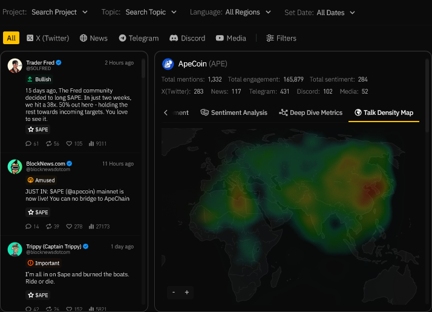The height and width of the screenshot is (312, 432).
Task: Retweet the BlockNews.com post
Action: pos(53,226)
